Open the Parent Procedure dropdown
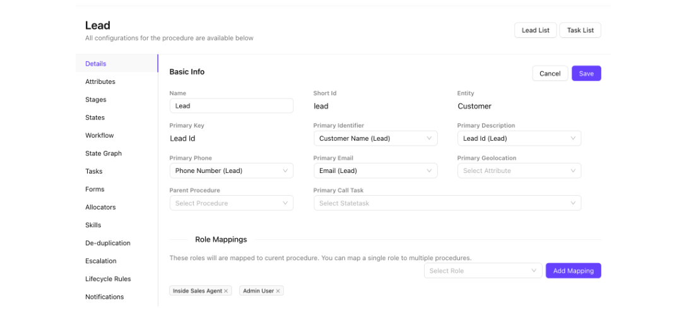The height and width of the screenshot is (322, 689). click(231, 203)
